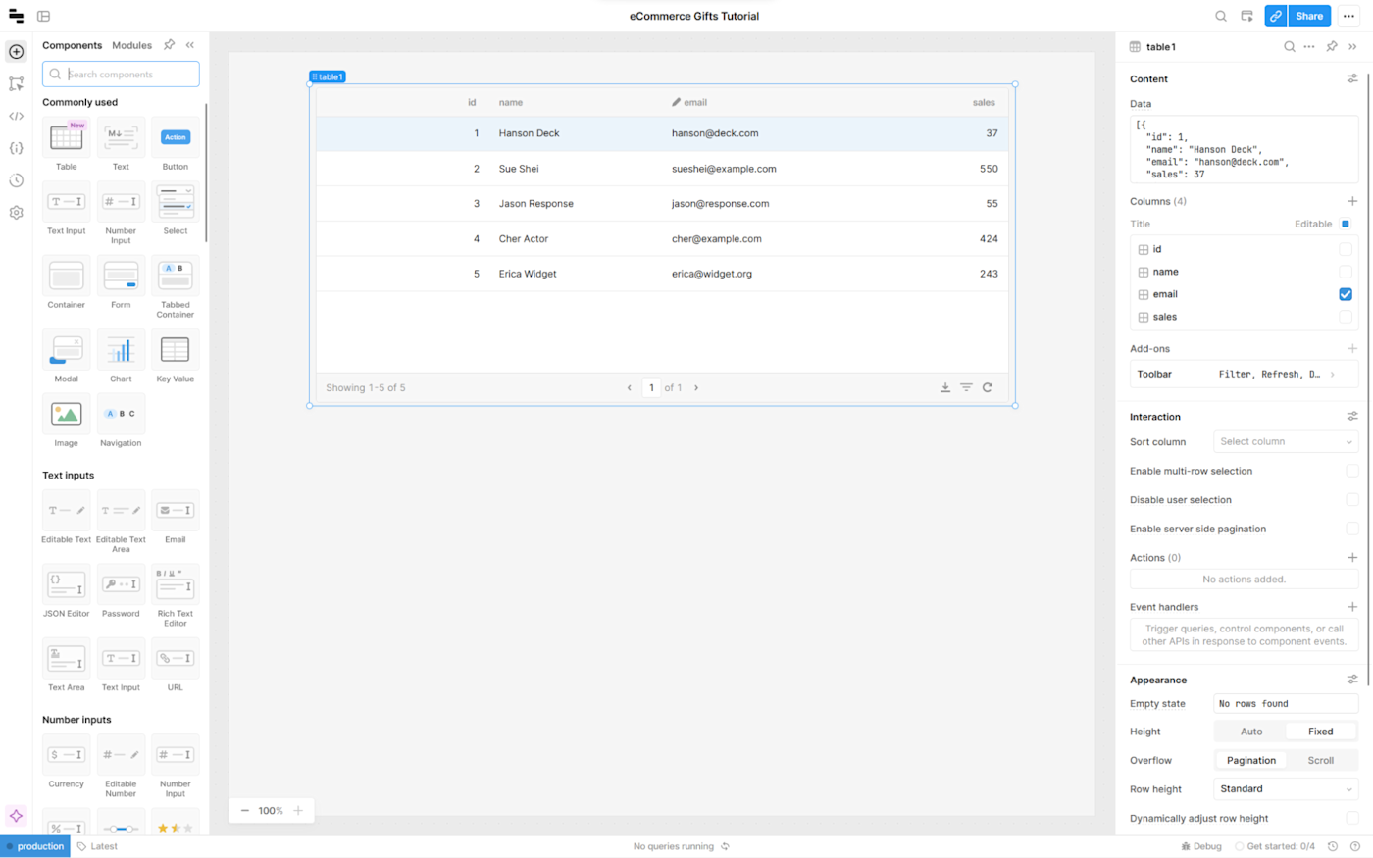Open the Row height Standard dropdown
Screen dimensions: 1373x858
tap(1286, 789)
